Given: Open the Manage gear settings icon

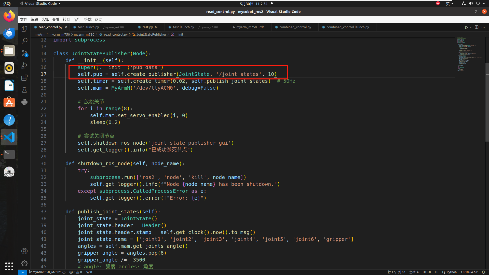Looking at the screenshot, I should 24,263.
